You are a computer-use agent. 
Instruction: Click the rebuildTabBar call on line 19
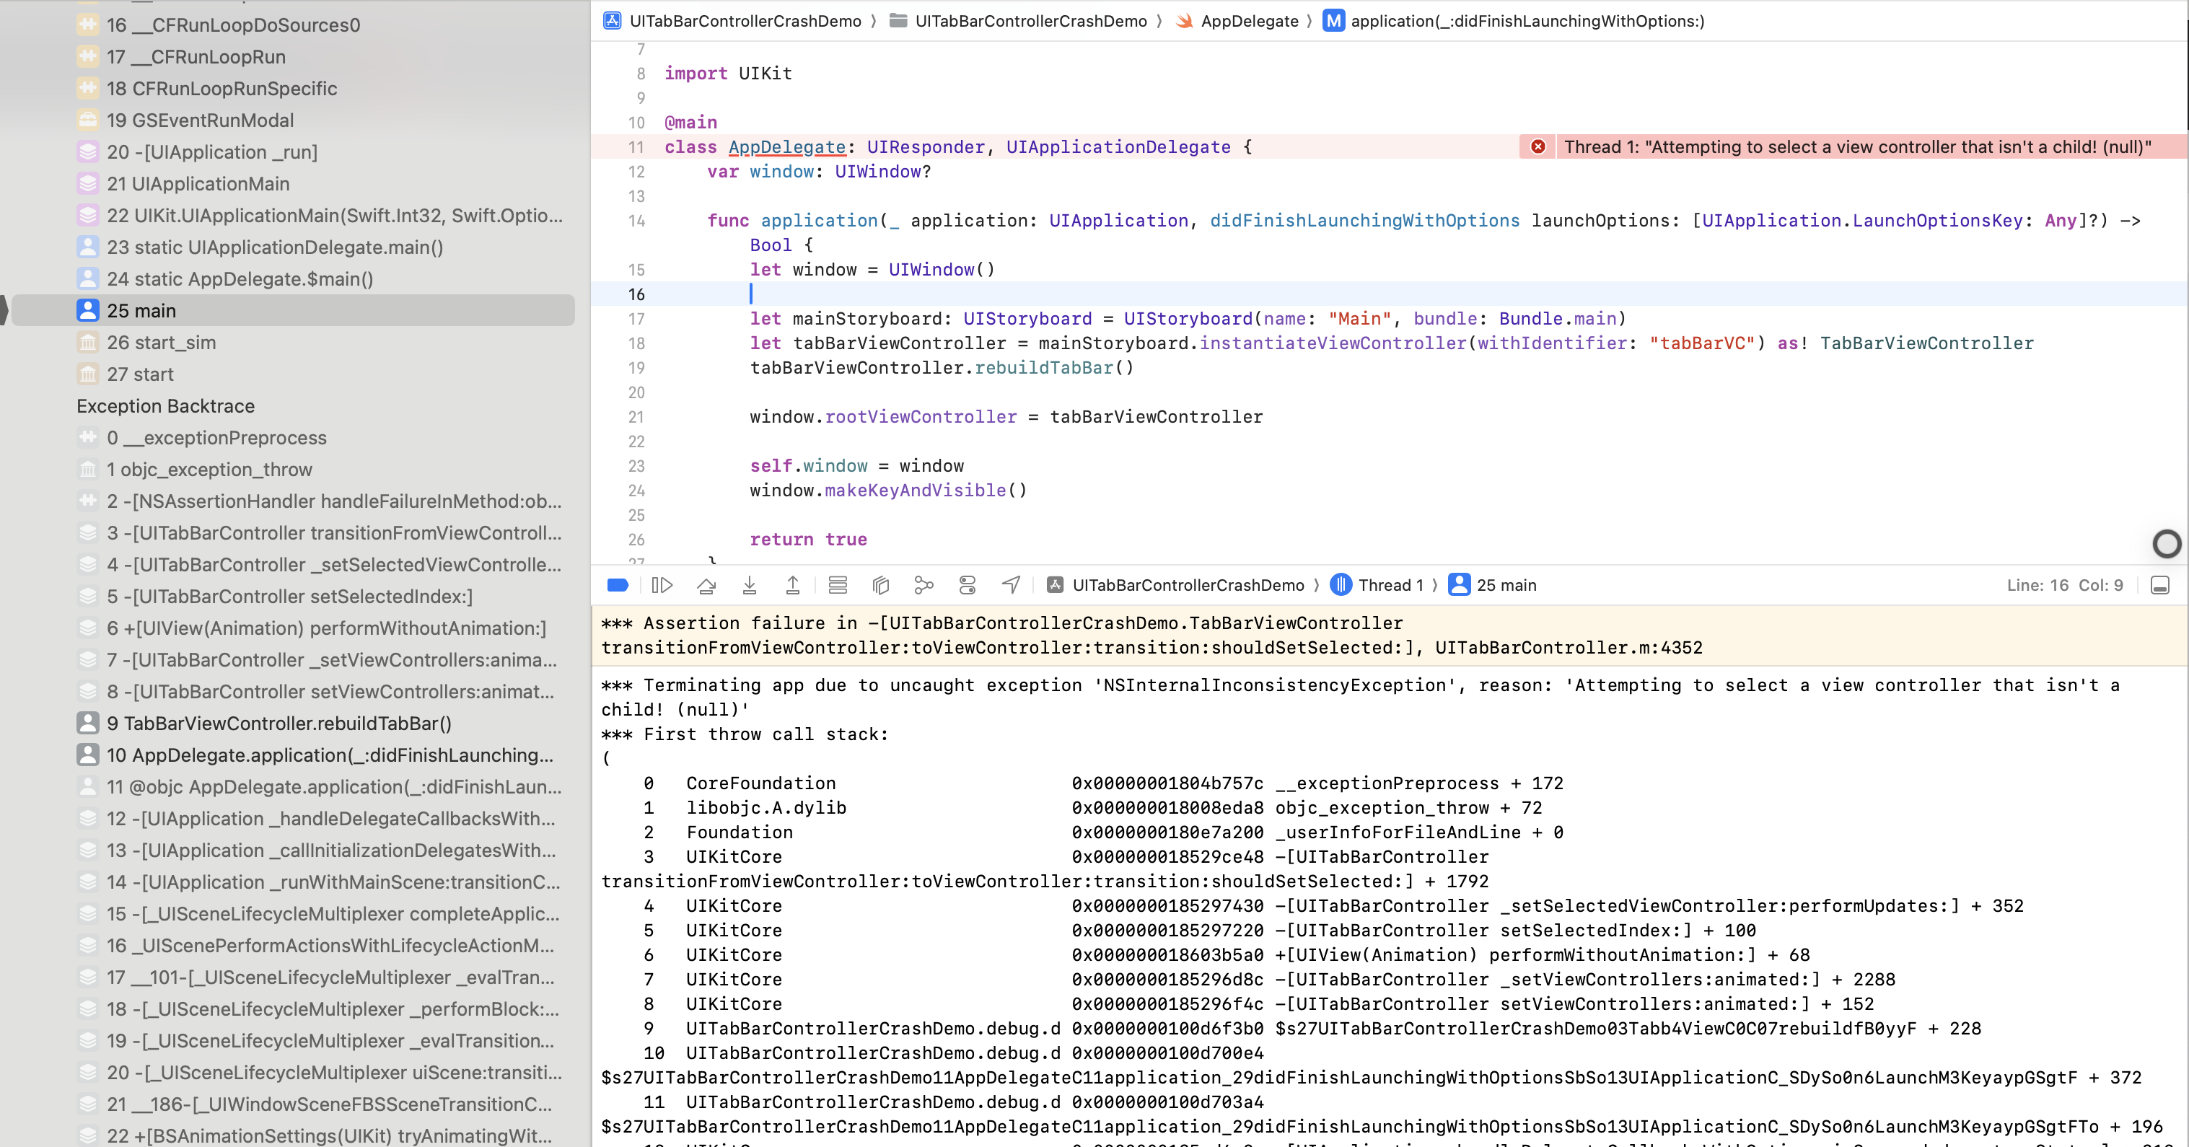[x=1043, y=367]
